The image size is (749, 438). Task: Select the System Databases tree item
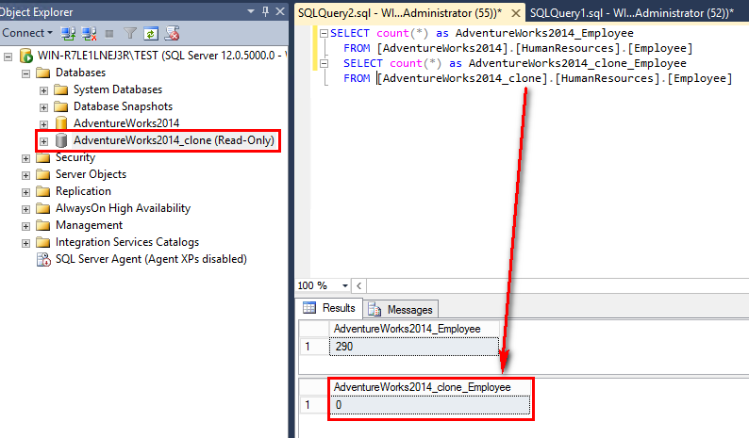tap(118, 89)
